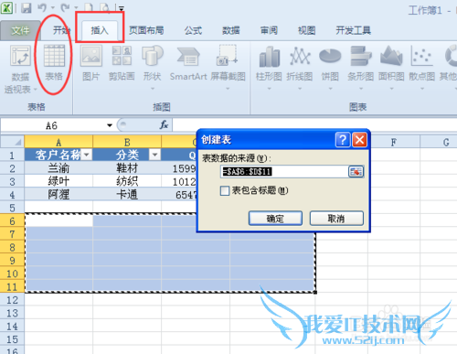Expand the Name Box dropdown arrow
This screenshot has width=457, height=354.
click(x=110, y=125)
